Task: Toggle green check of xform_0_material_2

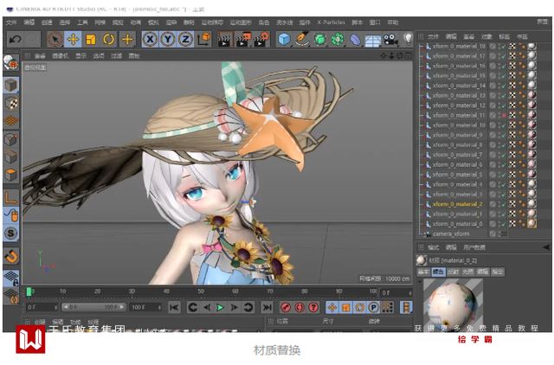Action: point(503,204)
